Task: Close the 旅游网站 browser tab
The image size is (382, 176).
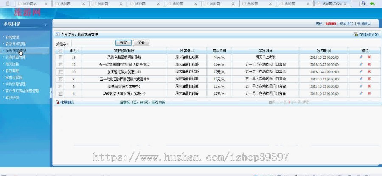Action: click(x=46, y=4)
